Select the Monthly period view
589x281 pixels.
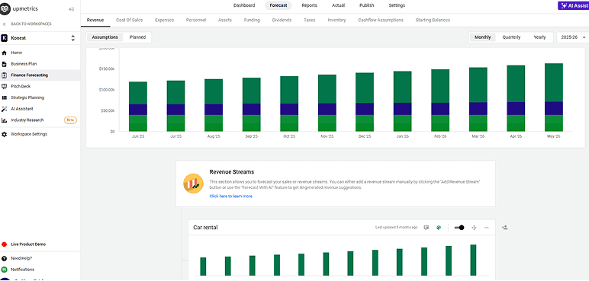(x=483, y=37)
